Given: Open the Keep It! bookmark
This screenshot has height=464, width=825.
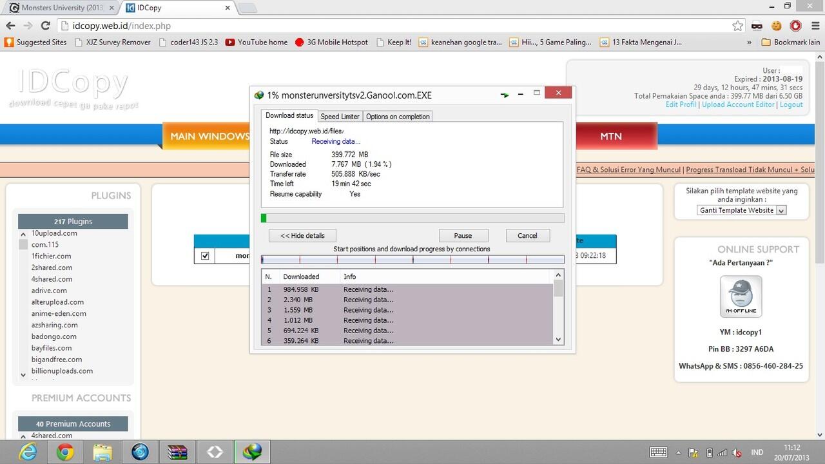Looking at the screenshot, I should [393, 42].
